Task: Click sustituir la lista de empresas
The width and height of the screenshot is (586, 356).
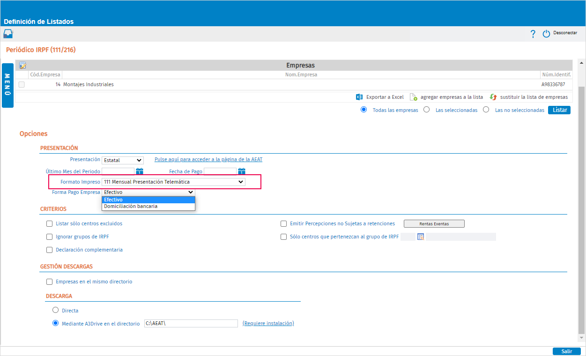Action: 534,97
